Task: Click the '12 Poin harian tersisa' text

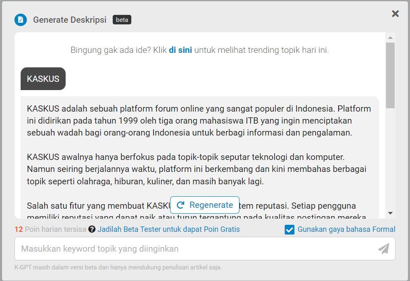Action: click(50, 229)
